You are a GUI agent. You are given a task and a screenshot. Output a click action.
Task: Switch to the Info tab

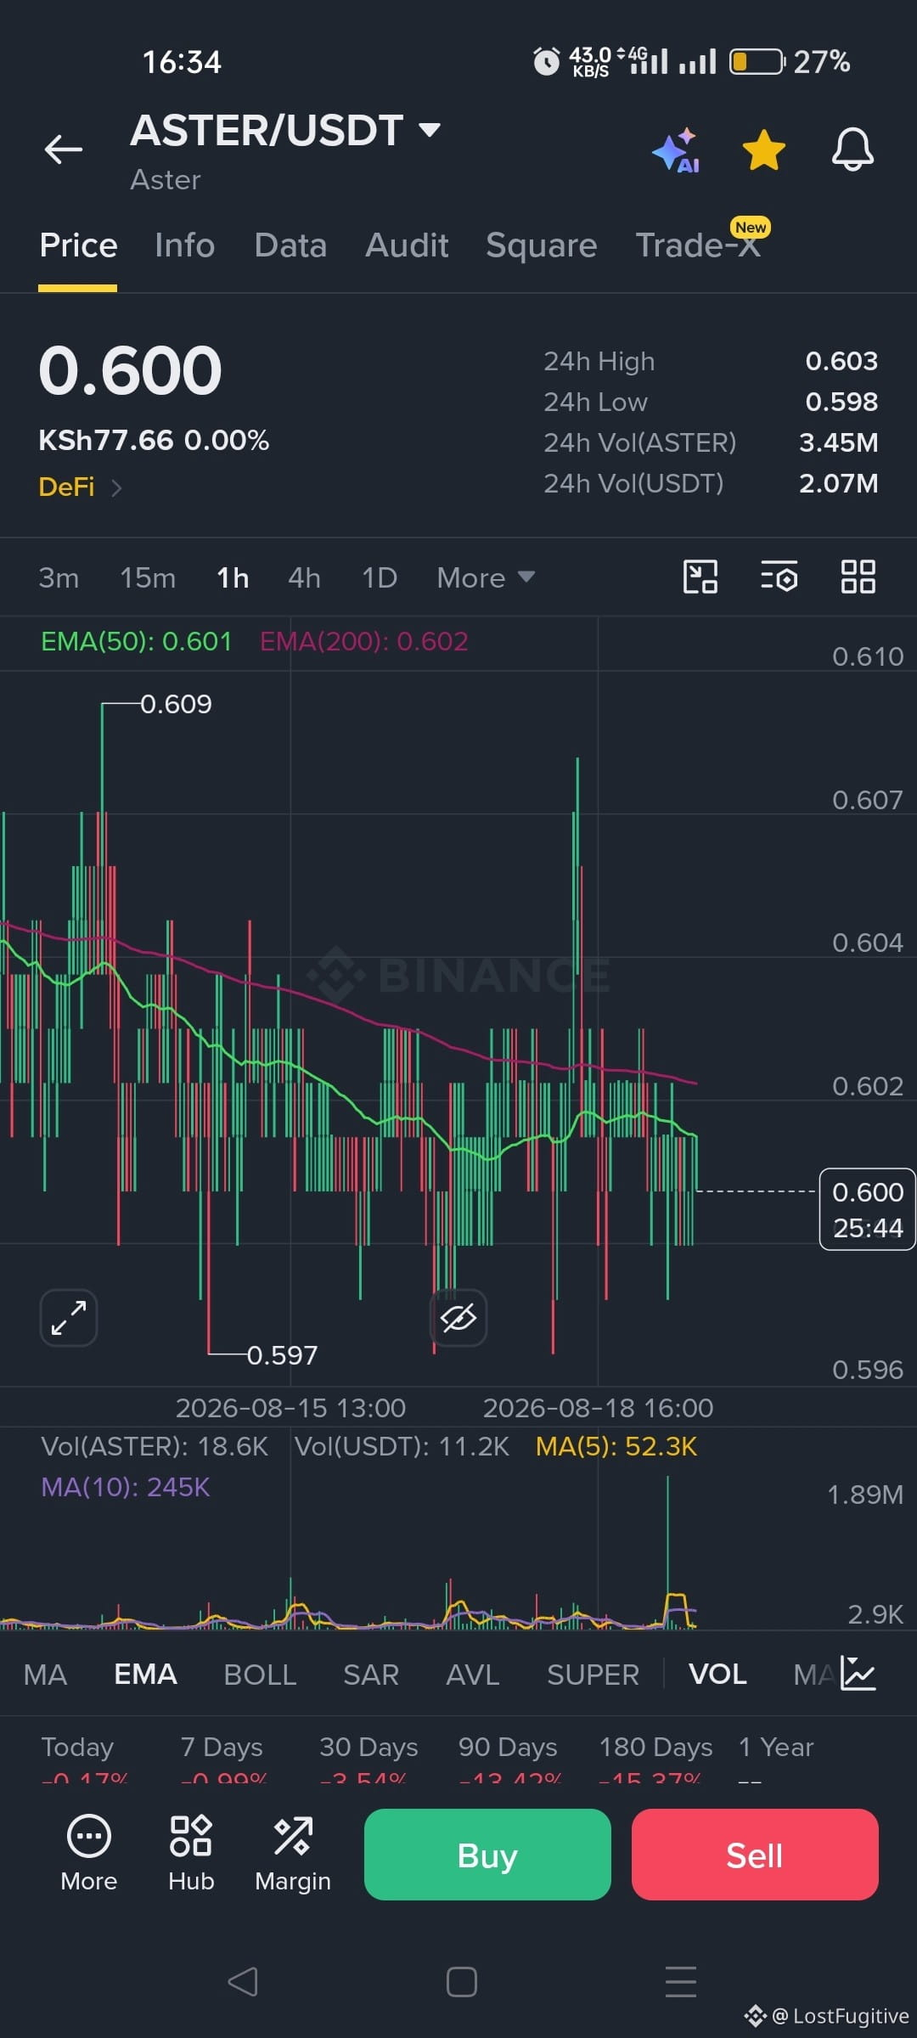click(x=184, y=245)
